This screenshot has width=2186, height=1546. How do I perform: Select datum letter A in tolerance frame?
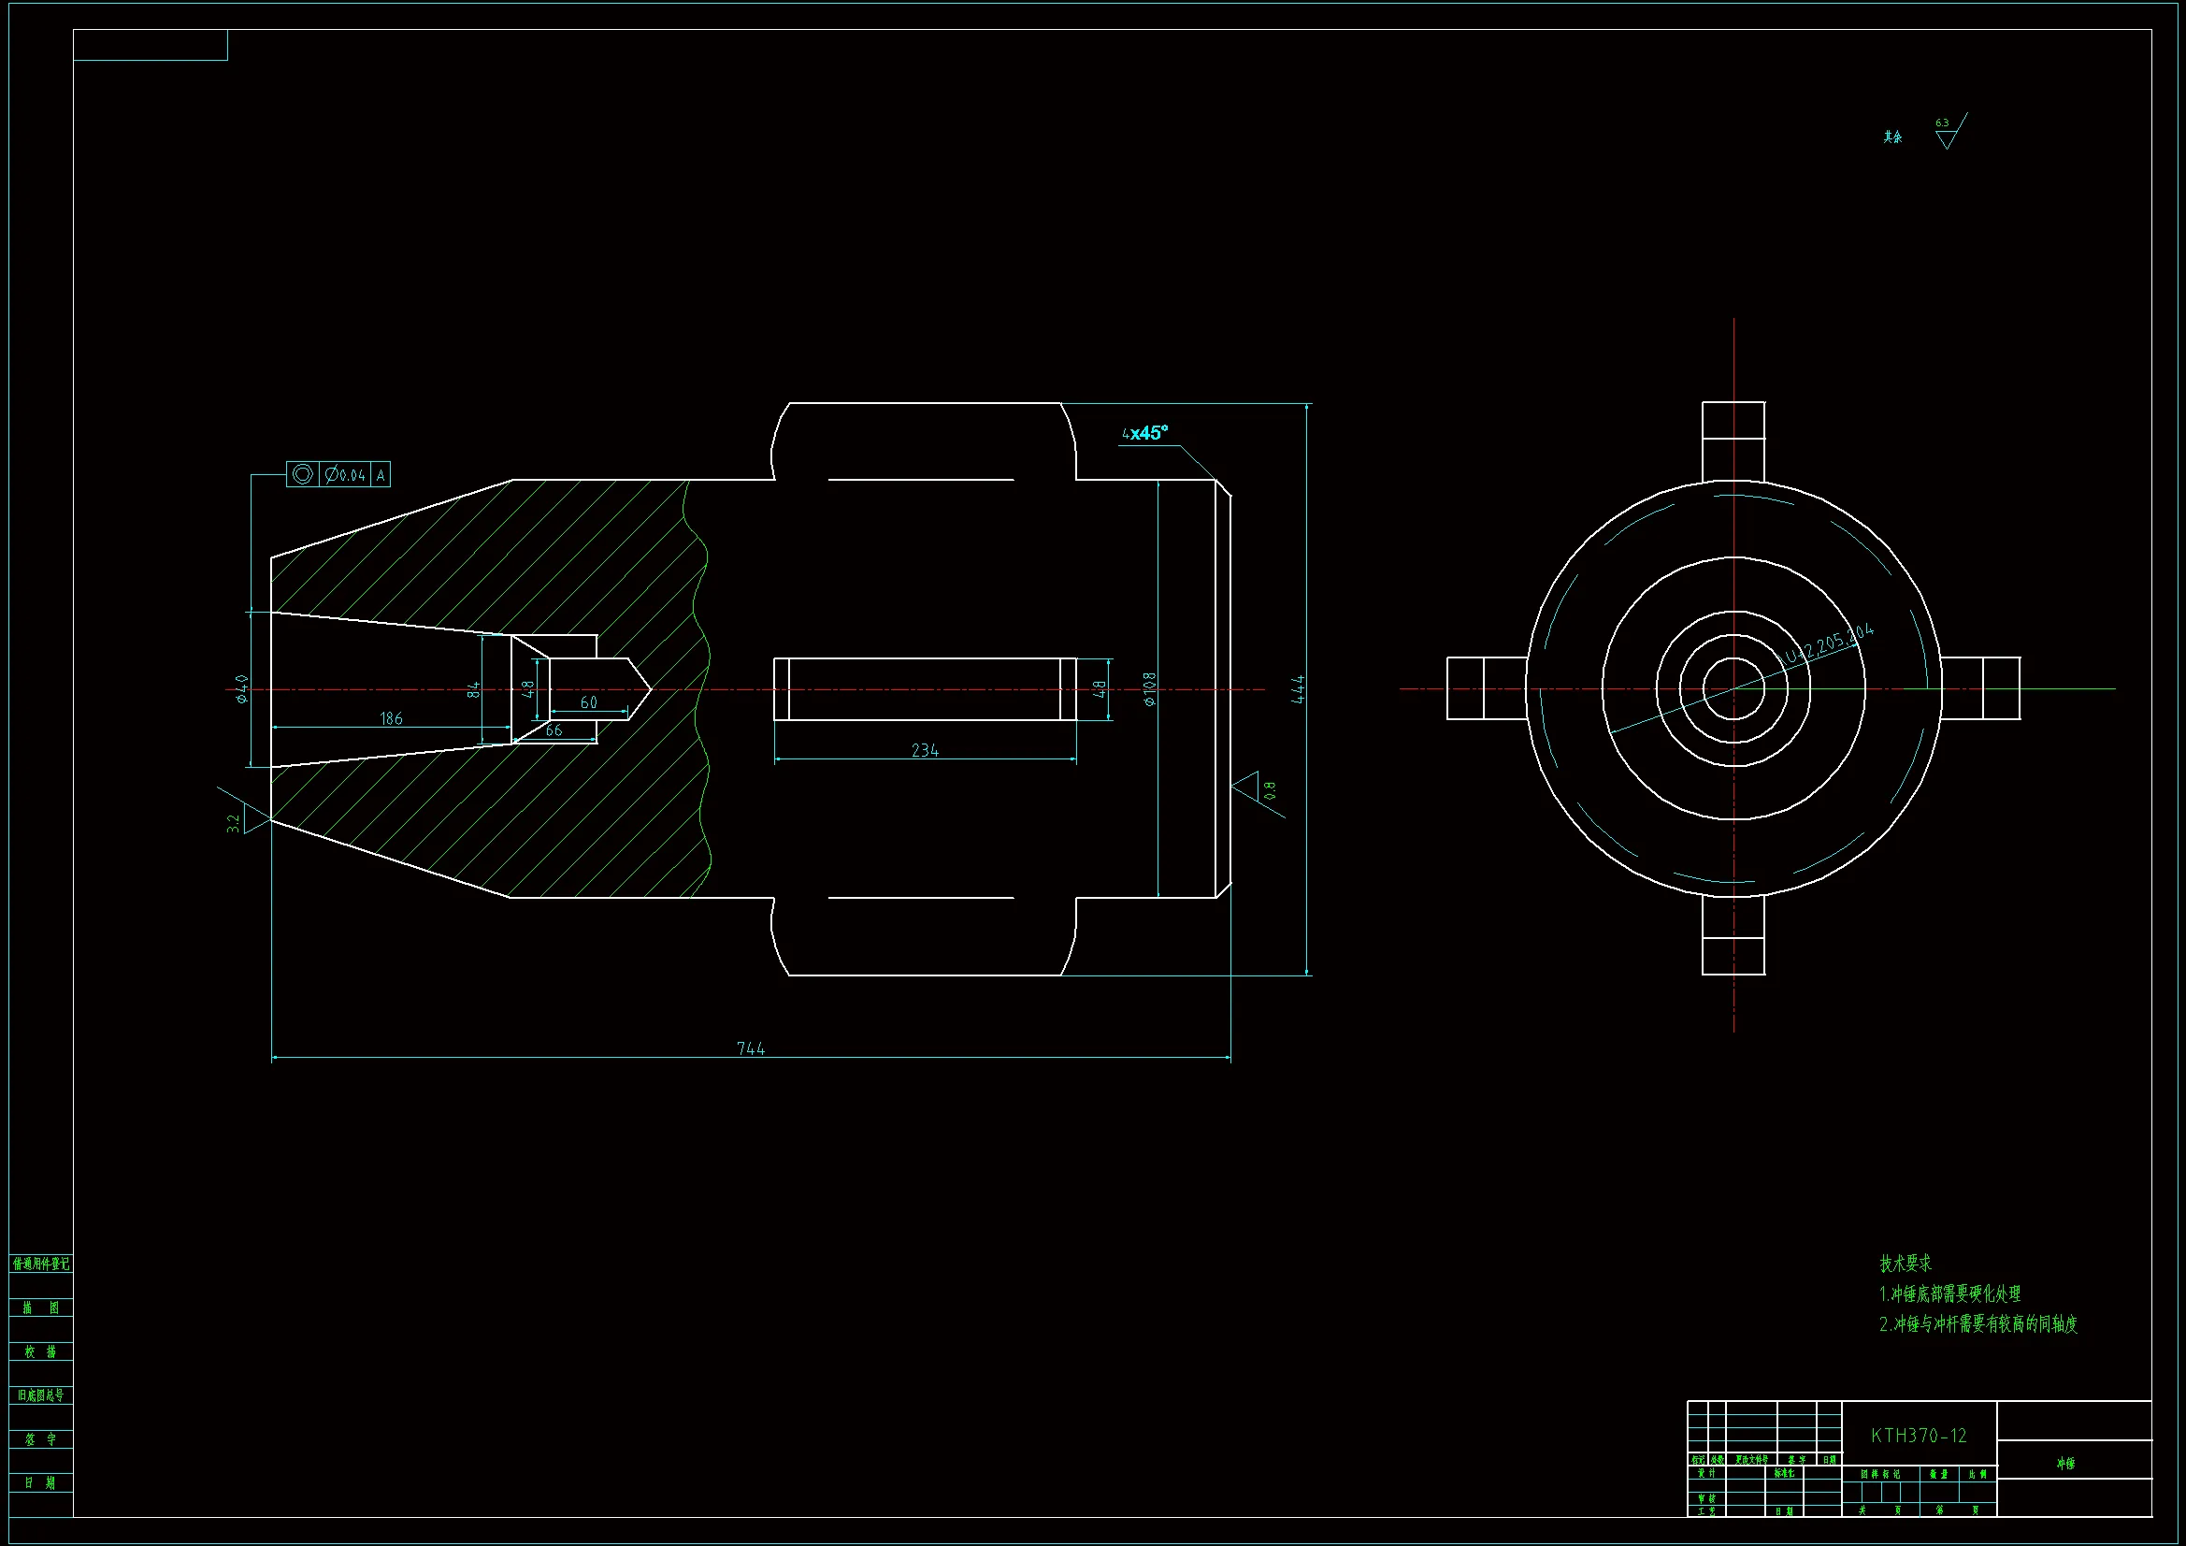pyautogui.click(x=381, y=475)
